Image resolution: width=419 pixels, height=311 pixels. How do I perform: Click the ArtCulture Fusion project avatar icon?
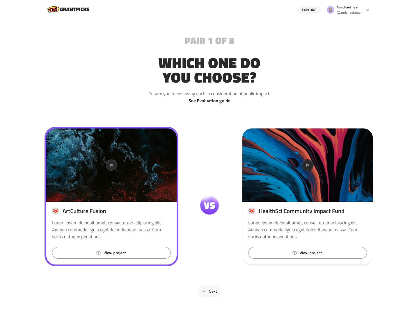[56, 211]
